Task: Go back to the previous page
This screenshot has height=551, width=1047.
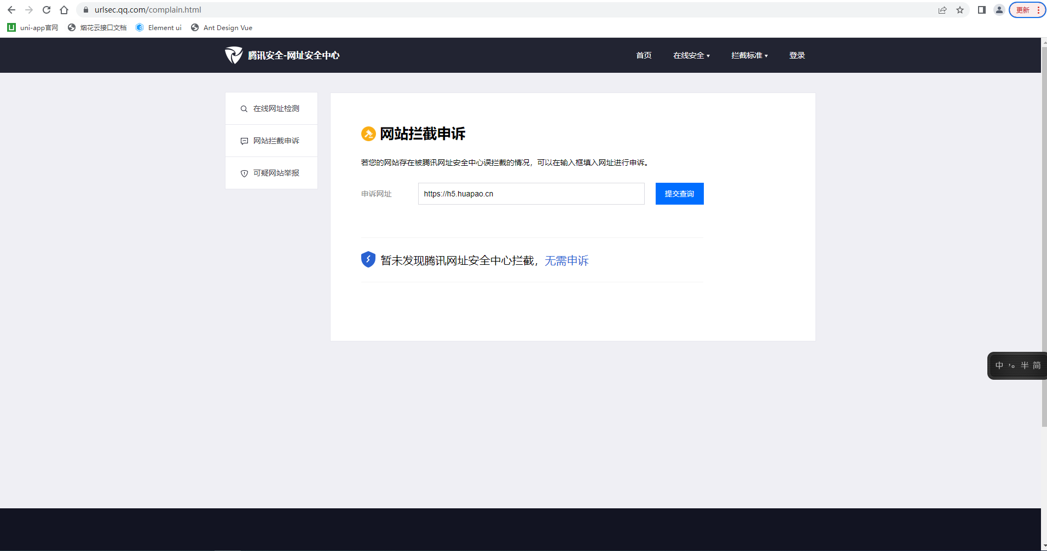Action: click(11, 10)
